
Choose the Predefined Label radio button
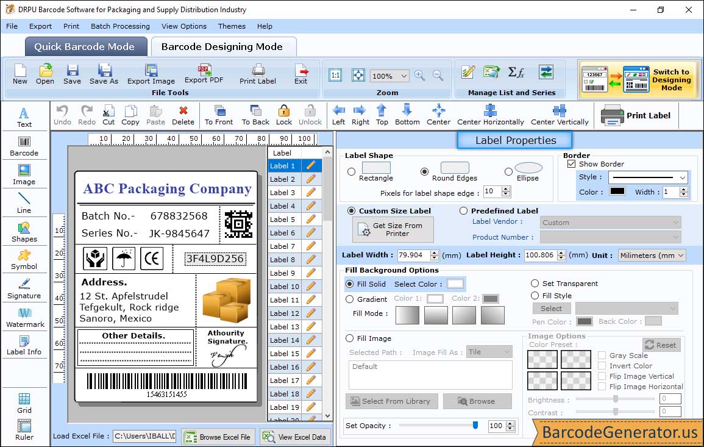pyautogui.click(x=463, y=211)
